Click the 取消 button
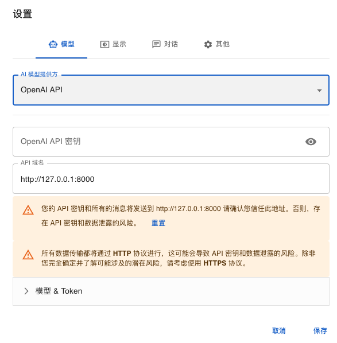 (279, 331)
